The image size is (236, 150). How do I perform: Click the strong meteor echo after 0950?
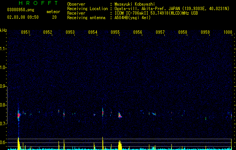(x=19, y=115)
